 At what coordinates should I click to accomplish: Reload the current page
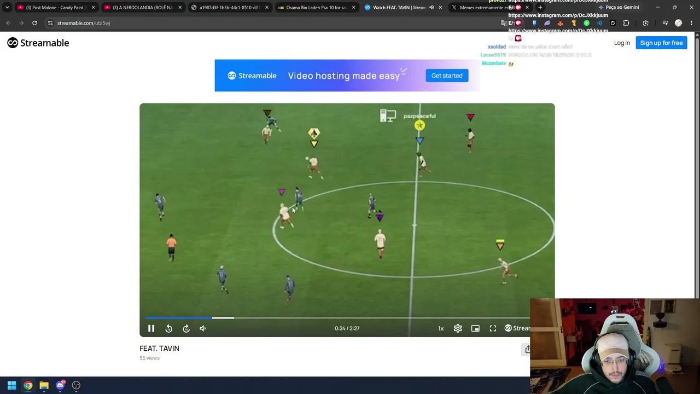[x=34, y=23]
